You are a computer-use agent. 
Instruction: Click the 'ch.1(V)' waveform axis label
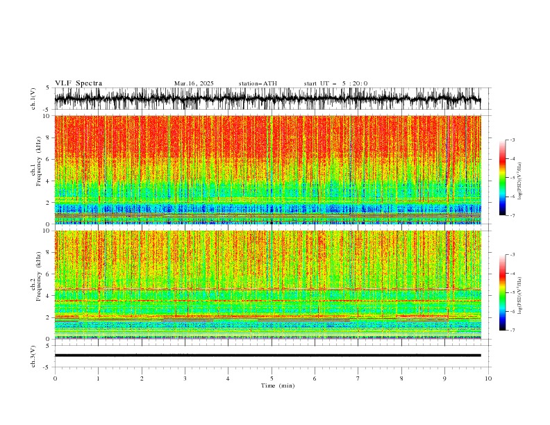pyautogui.click(x=33, y=99)
